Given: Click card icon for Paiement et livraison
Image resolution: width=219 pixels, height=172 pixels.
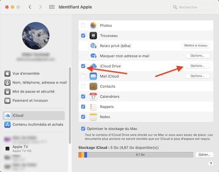Looking at the screenshot, I should [7, 100].
